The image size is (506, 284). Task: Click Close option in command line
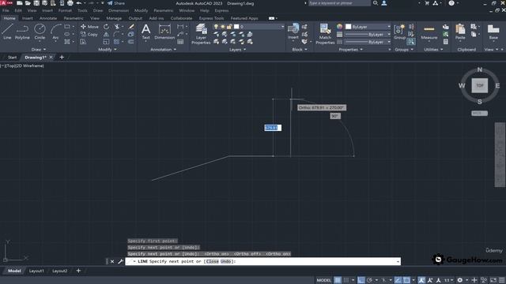212,261
